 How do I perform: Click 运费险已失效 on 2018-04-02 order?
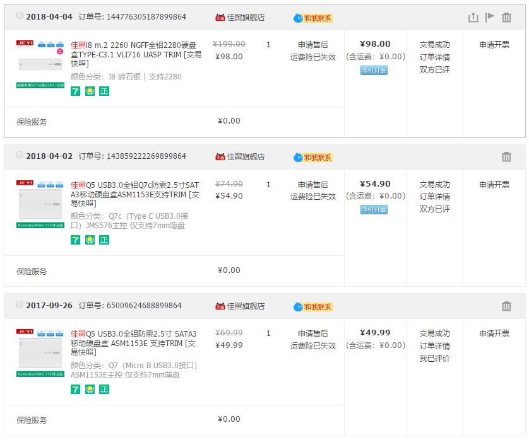point(312,197)
